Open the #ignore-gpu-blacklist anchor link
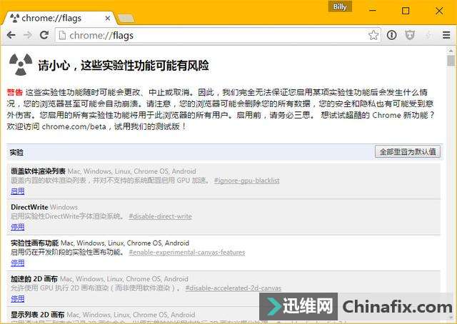Image resolution: width=457 pixels, height=324 pixels. tap(247, 181)
